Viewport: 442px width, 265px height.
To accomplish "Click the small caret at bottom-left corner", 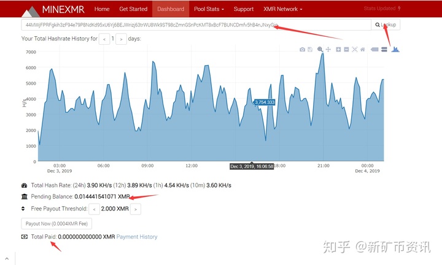I will click(x=7, y=258).
